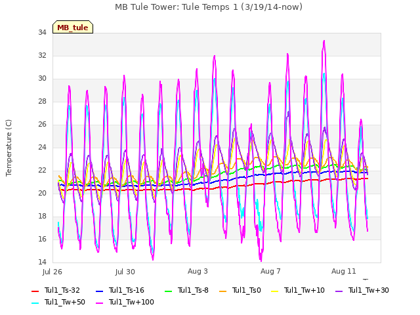Click the Tul1_Tw+10 legend label
This screenshot has height=315, width=420.
[x=304, y=290]
